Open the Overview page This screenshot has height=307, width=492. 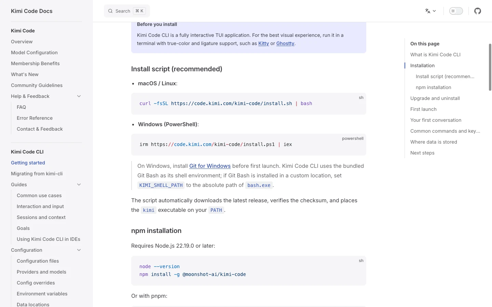point(22,42)
